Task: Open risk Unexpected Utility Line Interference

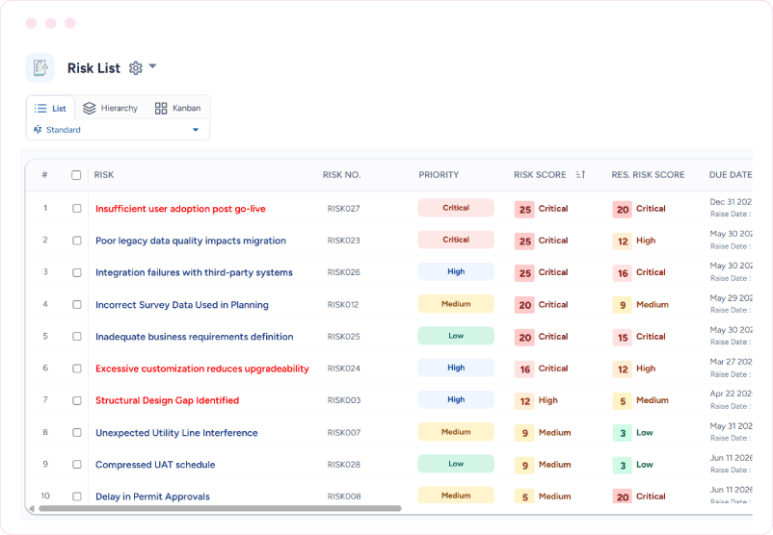Action: pyautogui.click(x=176, y=433)
